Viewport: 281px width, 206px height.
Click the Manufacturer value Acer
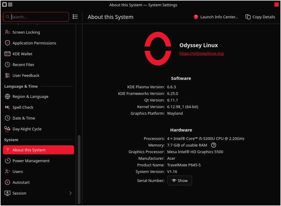click(171, 159)
